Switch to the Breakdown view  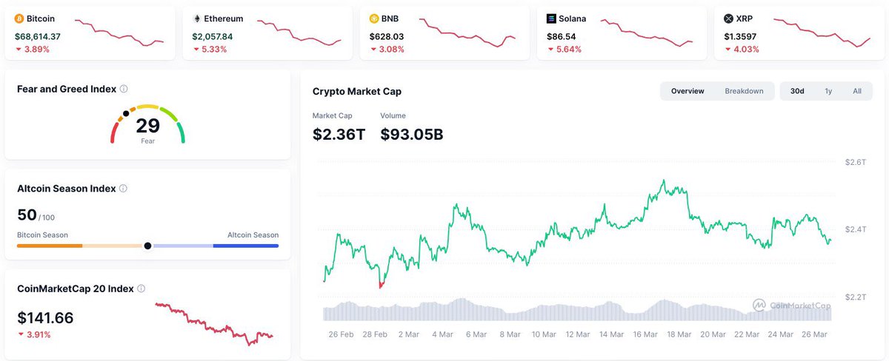click(744, 91)
